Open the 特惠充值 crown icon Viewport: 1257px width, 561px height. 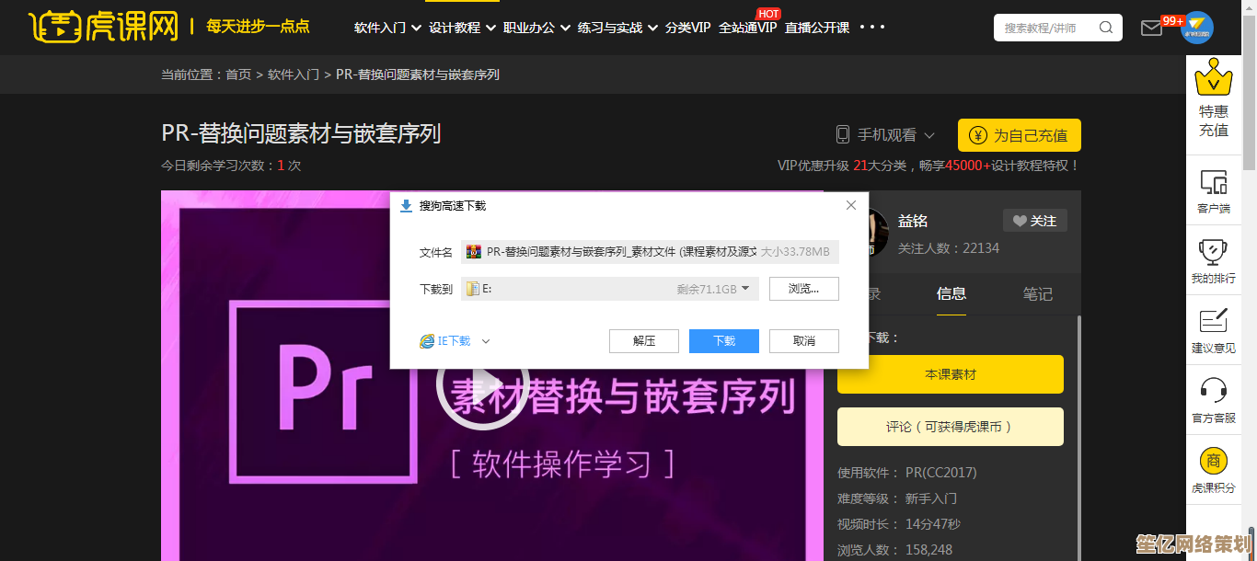1213,79
